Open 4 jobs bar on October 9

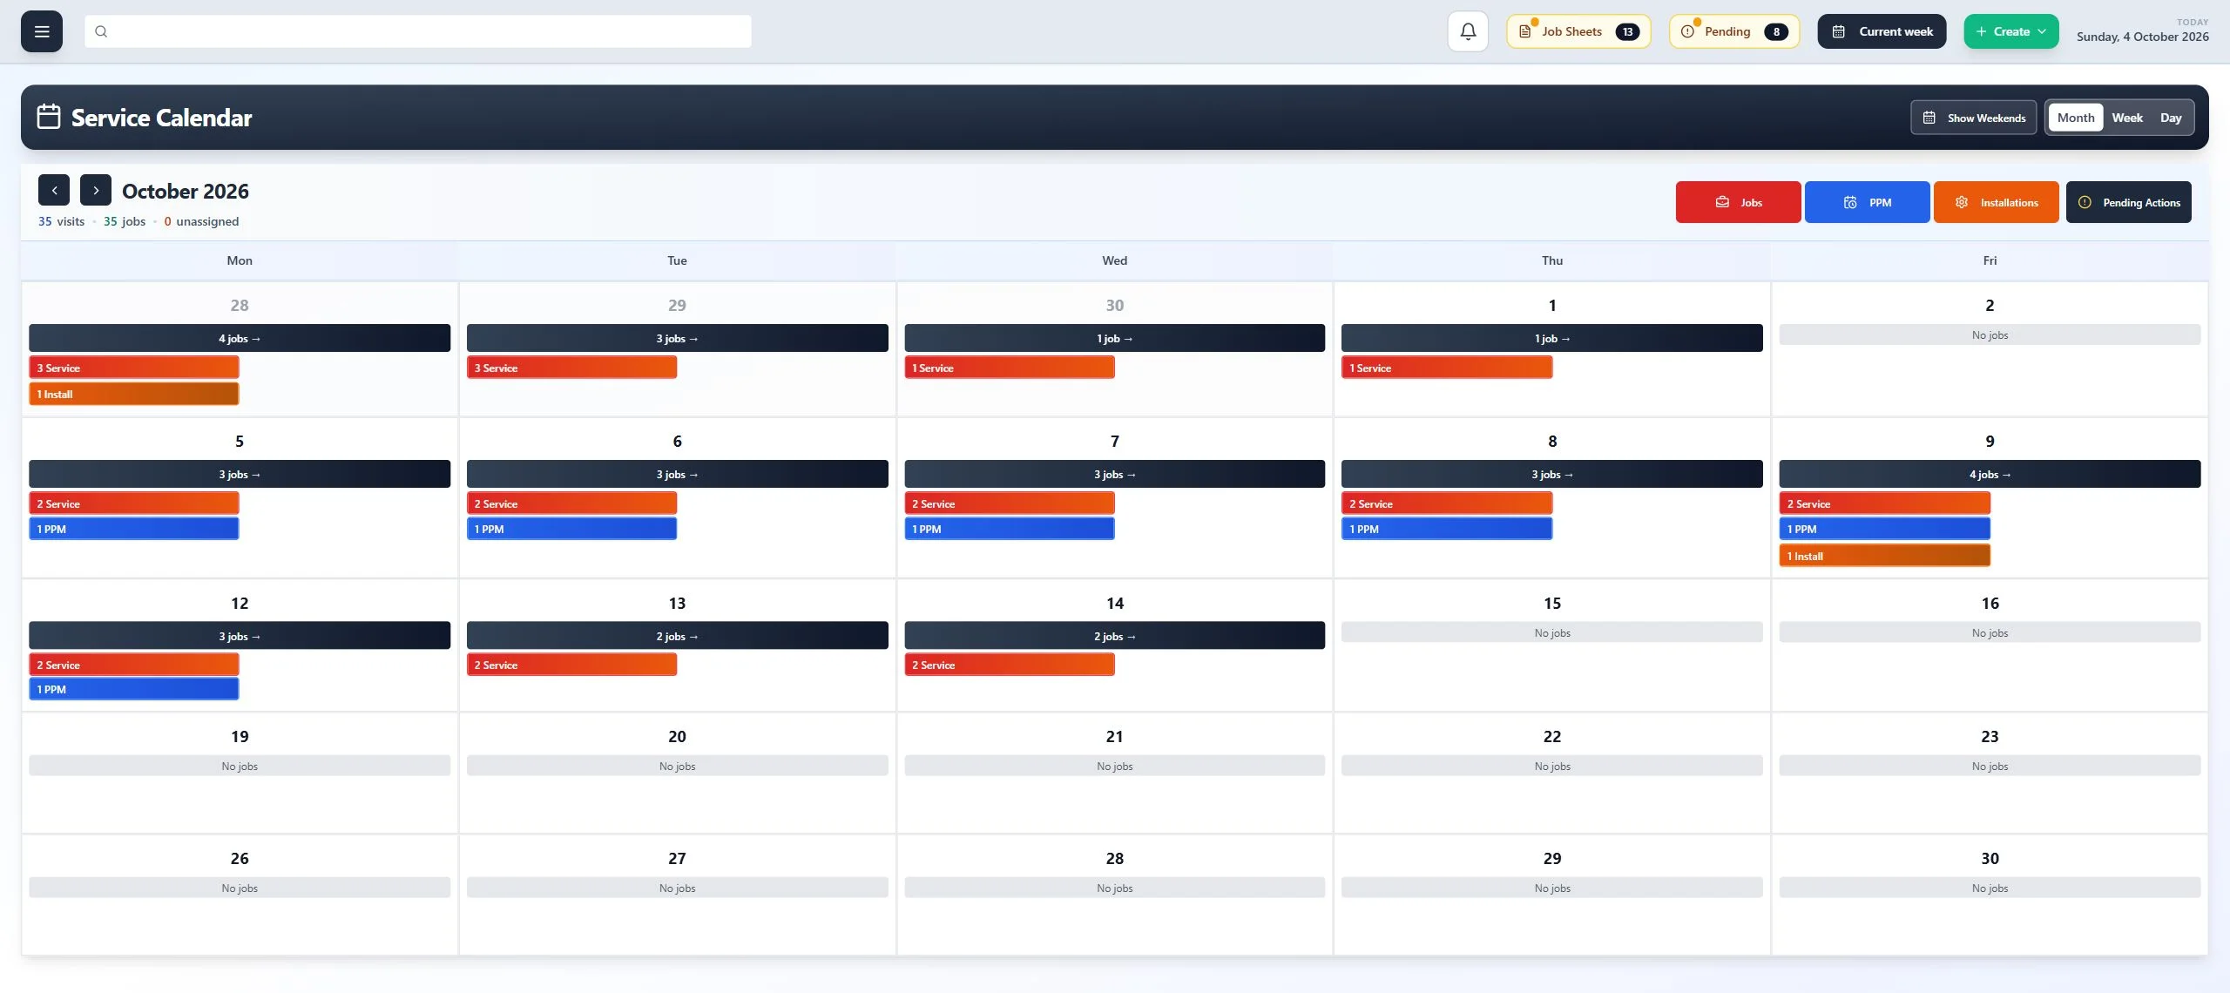pos(1990,474)
